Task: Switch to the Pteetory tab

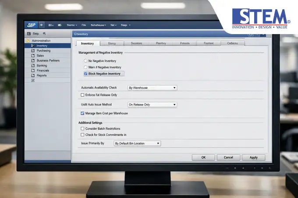Action: 161,43
